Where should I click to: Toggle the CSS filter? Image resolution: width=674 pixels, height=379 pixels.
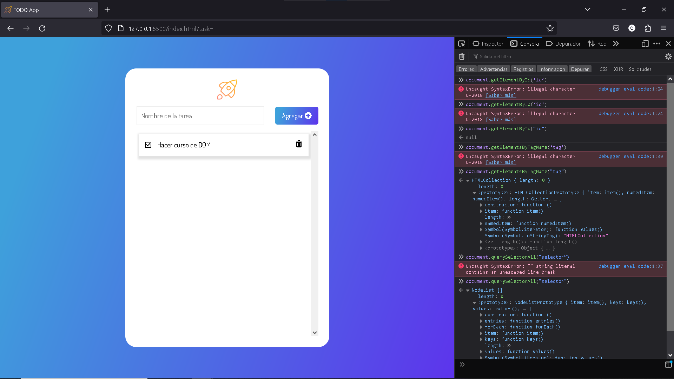coord(603,69)
